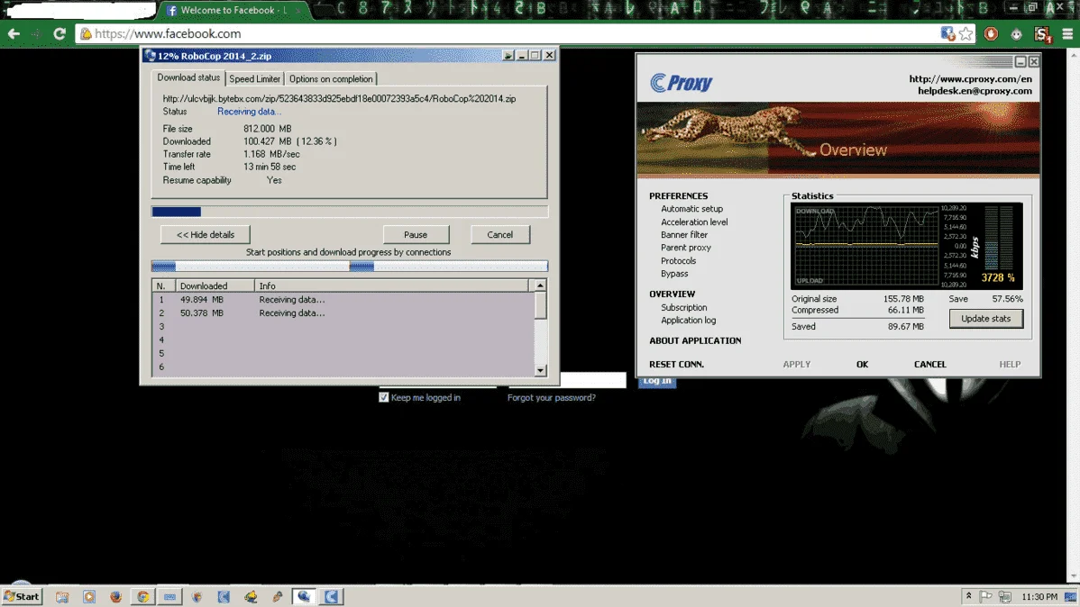Click CANCEL in the CProxy window
The image size is (1080, 607).
point(929,364)
